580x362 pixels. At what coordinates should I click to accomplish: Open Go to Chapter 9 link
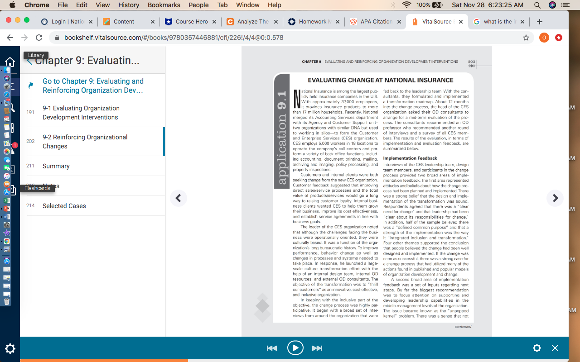point(93,86)
